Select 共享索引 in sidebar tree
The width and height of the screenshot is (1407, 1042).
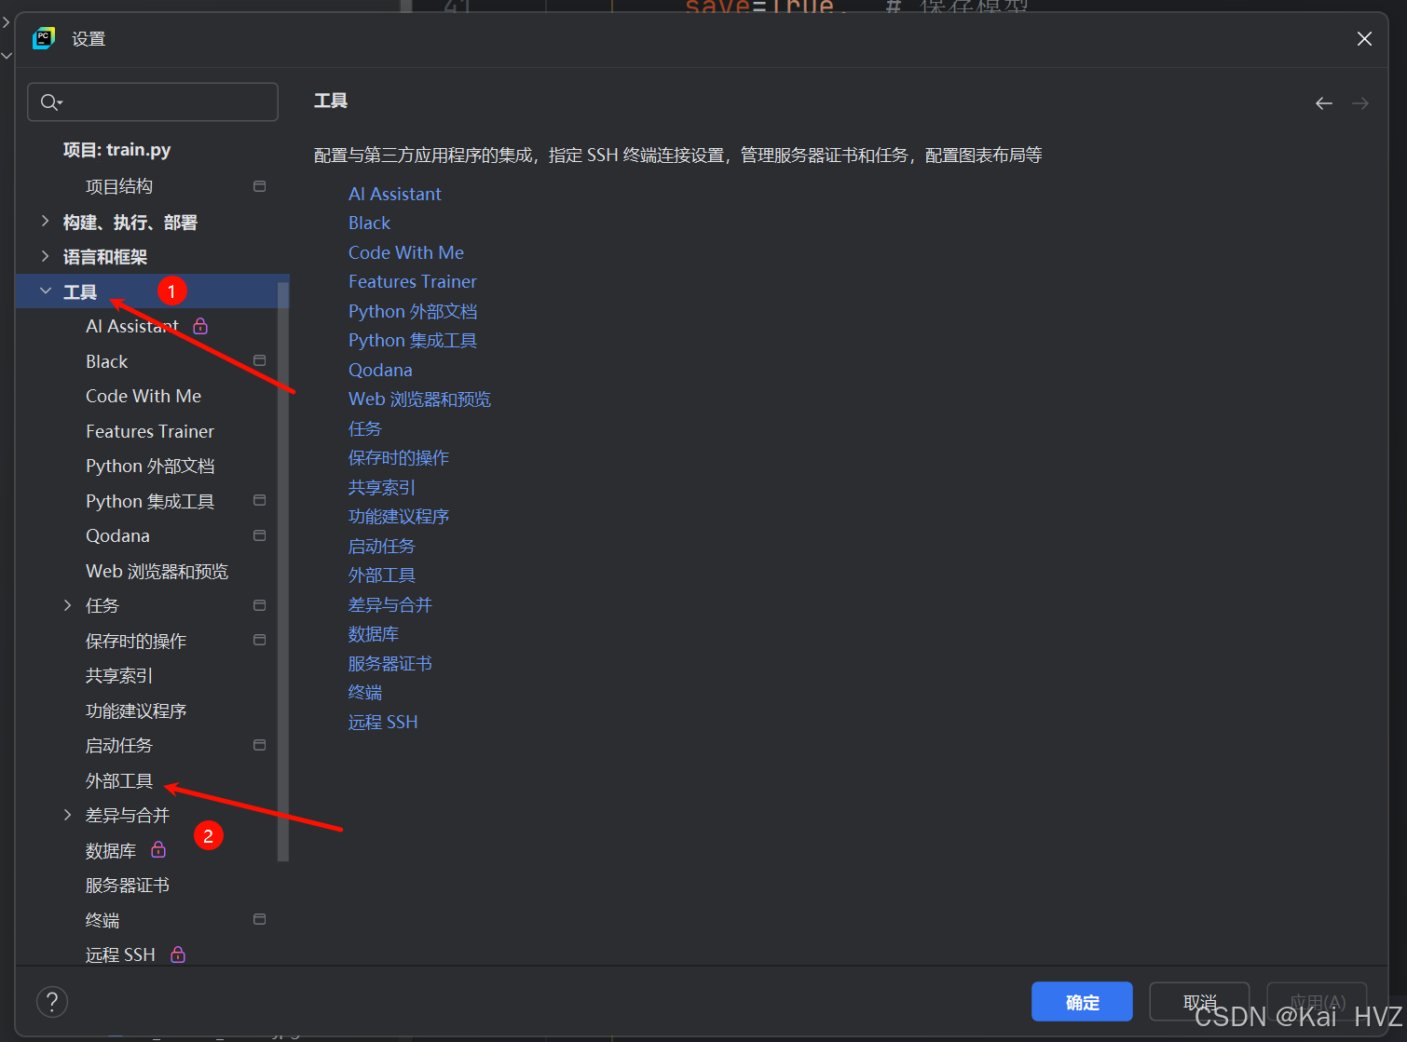(119, 675)
